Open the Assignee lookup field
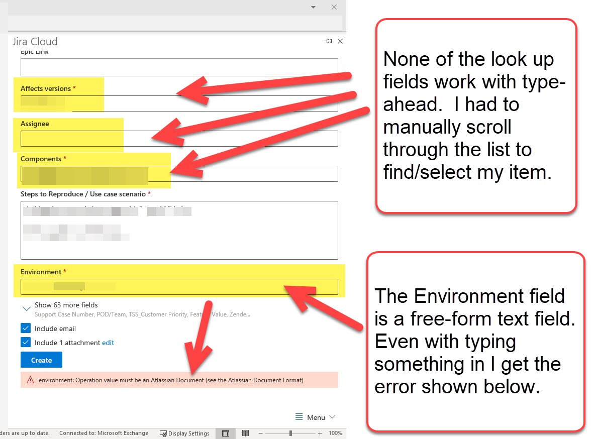The image size is (597, 439). 179,139
